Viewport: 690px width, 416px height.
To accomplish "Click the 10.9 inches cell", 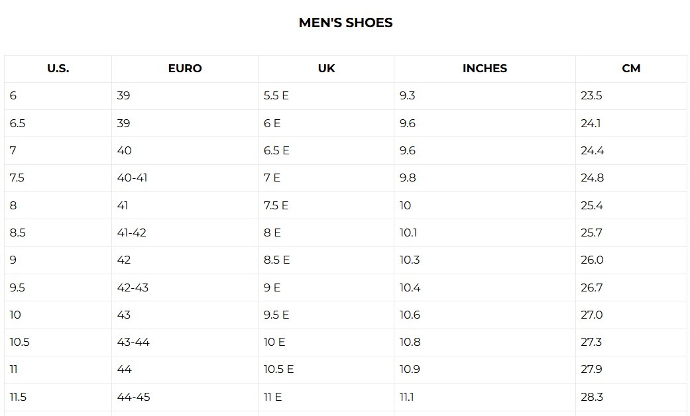I will (410, 369).
